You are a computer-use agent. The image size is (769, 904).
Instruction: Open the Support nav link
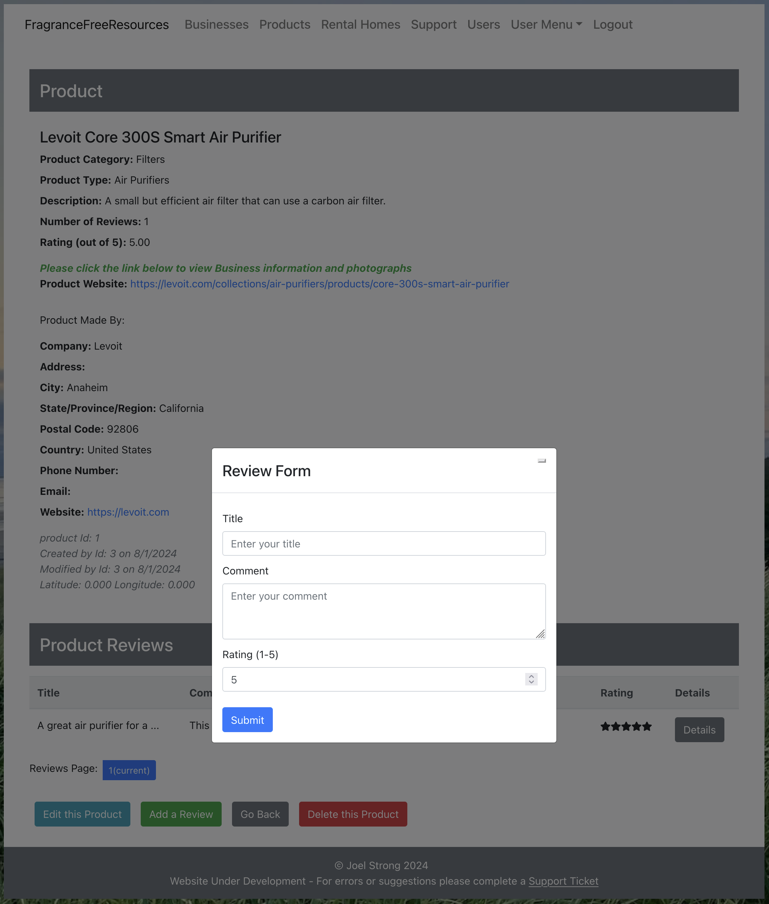coord(434,25)
